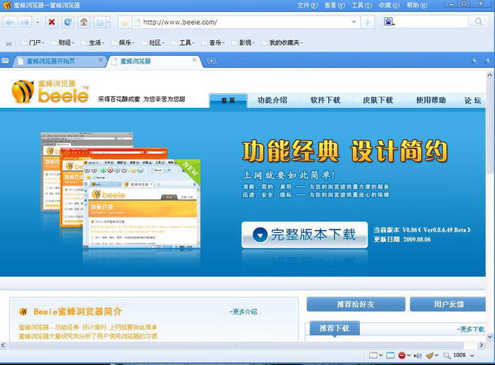Screen dimensions: 495x365
Task: Expand the 我的收藏夹 bookmarks folder
Action: point(281,42)
